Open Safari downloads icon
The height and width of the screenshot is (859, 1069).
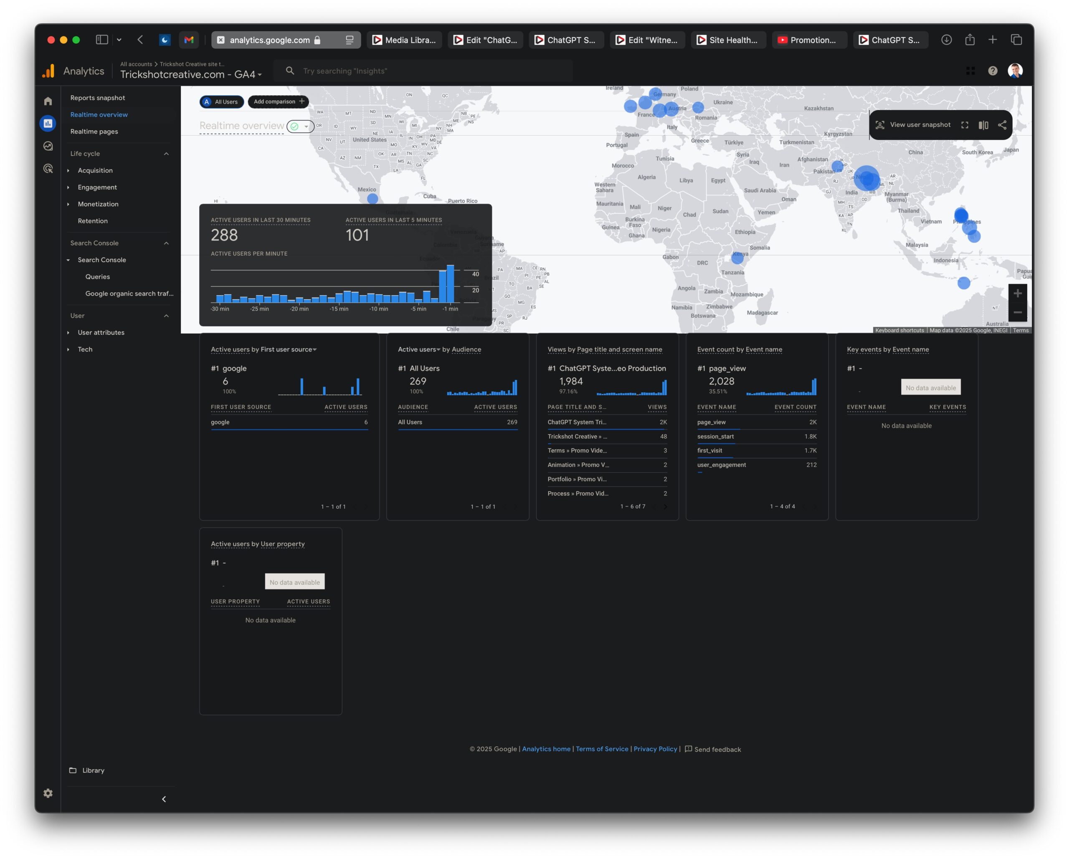[947, 40]
